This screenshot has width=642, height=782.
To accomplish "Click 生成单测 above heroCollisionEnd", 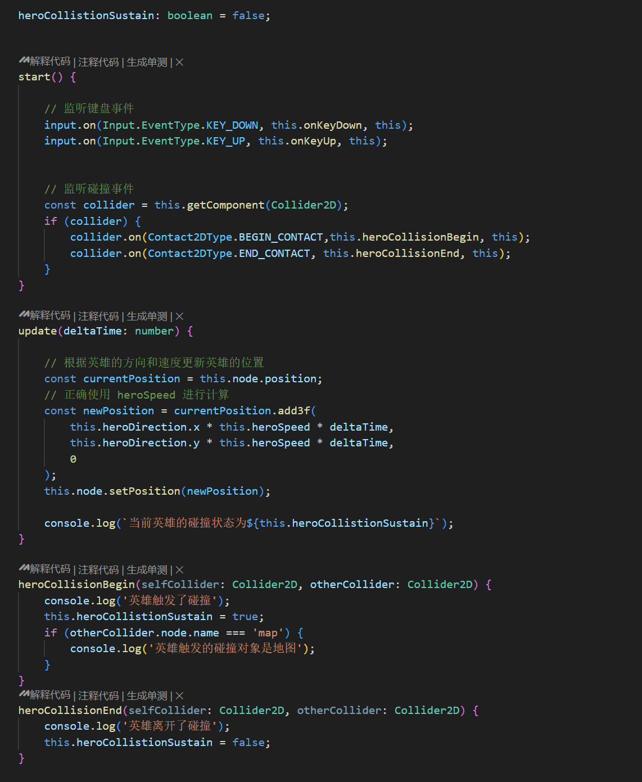I will pyautogui.click(x=147, y=695).
